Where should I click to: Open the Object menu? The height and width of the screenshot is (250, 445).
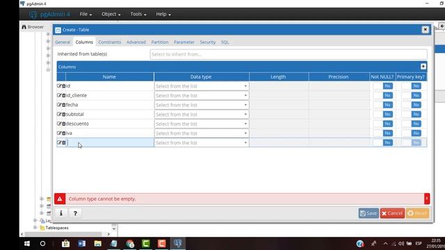(111, 14)
